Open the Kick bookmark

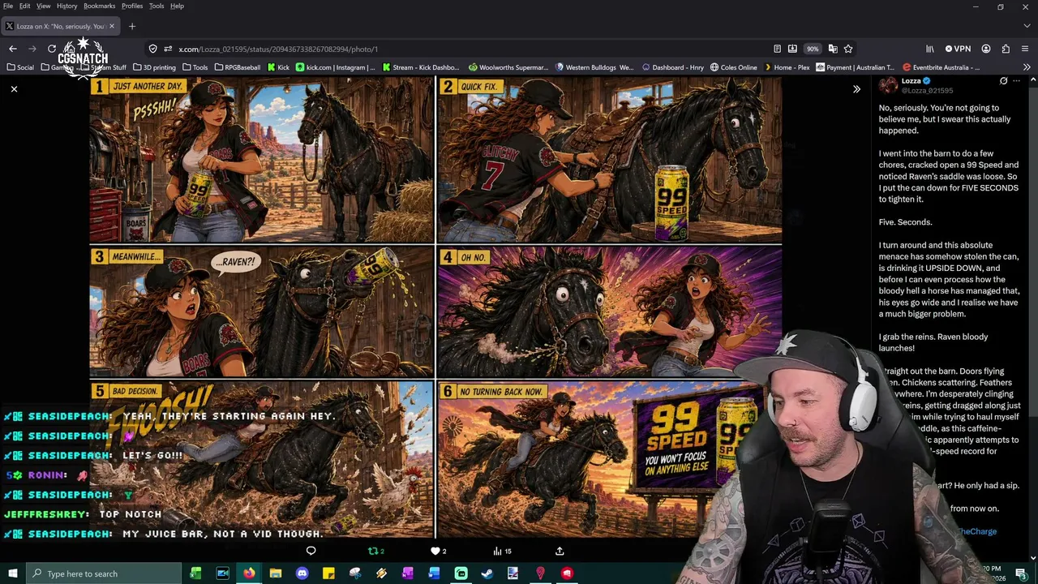(x=278, y=67)
